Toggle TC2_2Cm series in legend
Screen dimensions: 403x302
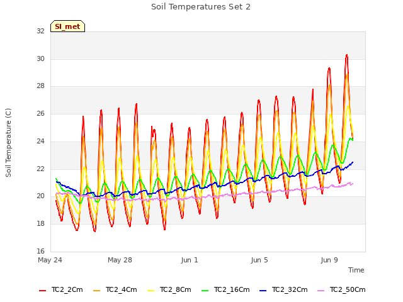click(61, 289)
